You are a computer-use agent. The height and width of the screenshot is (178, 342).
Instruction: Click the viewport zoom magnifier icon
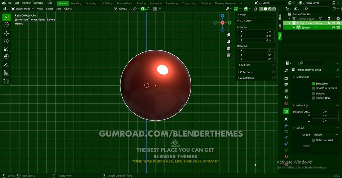(228, 35)
